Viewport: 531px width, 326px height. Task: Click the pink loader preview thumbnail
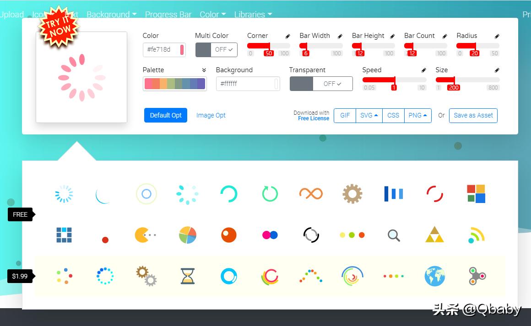[81, 77]
